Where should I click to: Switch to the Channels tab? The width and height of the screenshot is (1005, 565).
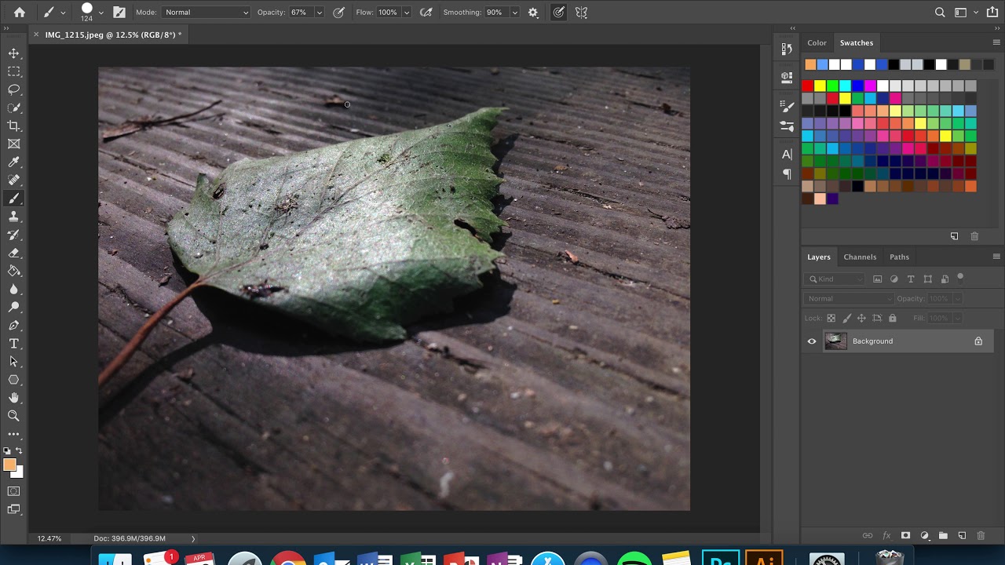coord(860,257)
